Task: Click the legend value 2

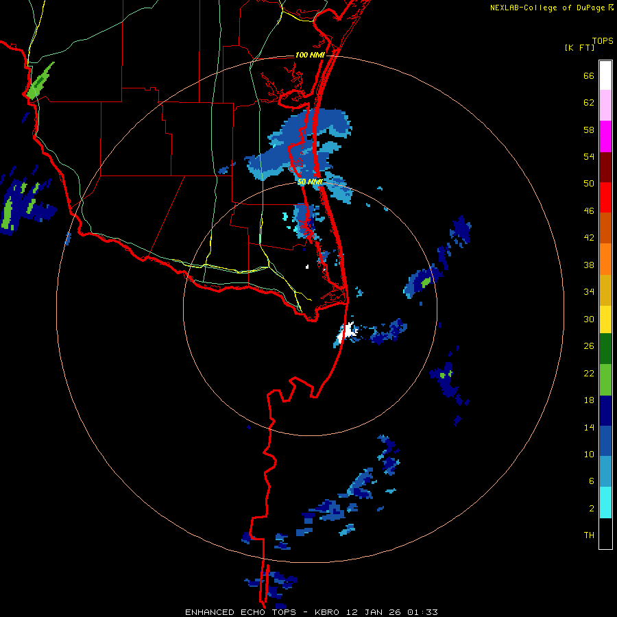Action: (592, 509)
